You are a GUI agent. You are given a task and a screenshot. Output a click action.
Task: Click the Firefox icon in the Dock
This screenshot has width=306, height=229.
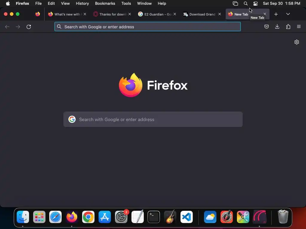click(72, 217)
